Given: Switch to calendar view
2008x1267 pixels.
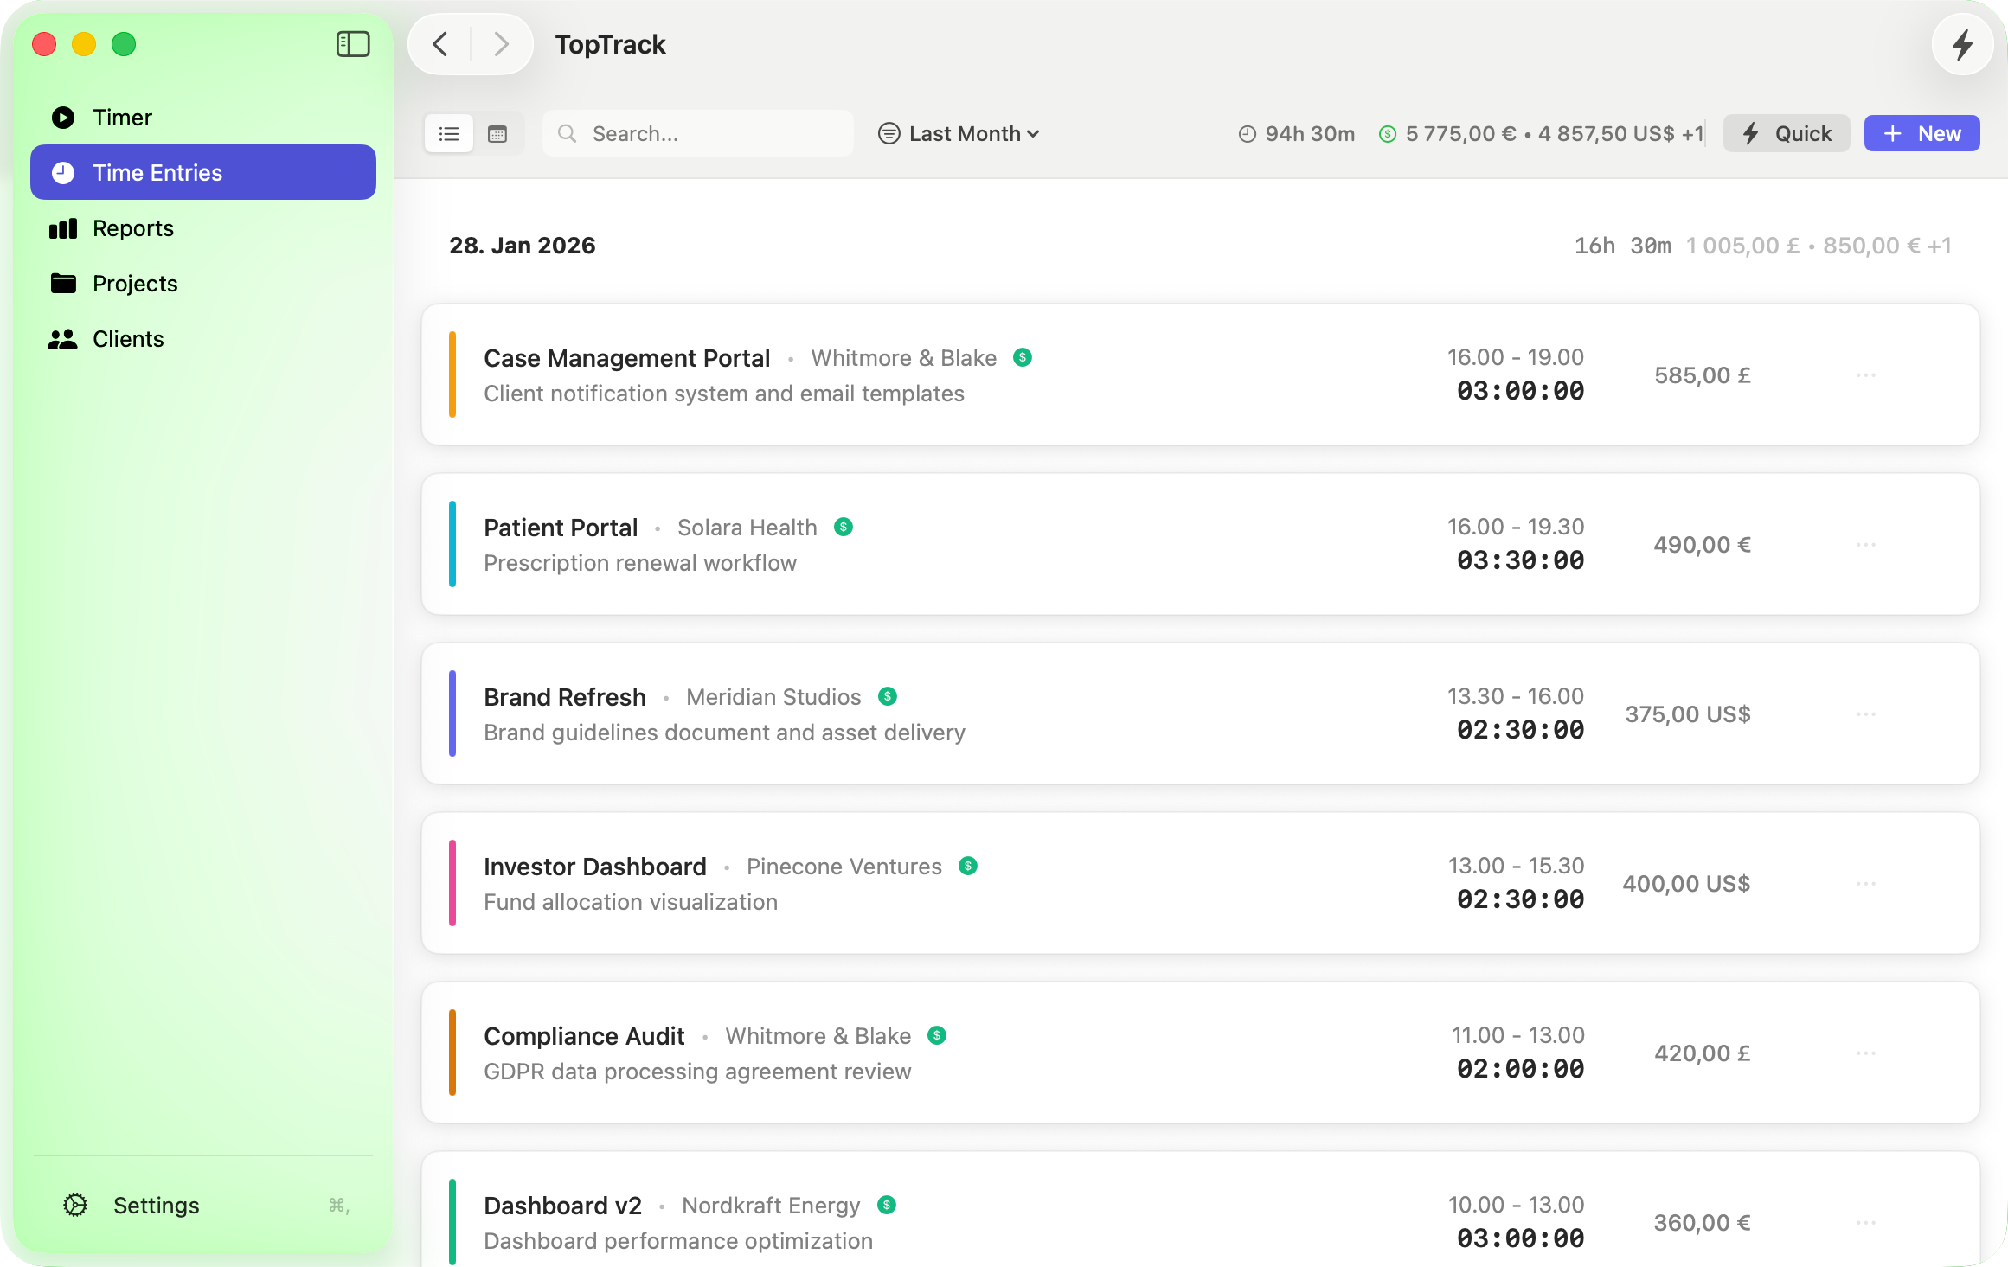Looking at the screenshot, I should (497, 134).
